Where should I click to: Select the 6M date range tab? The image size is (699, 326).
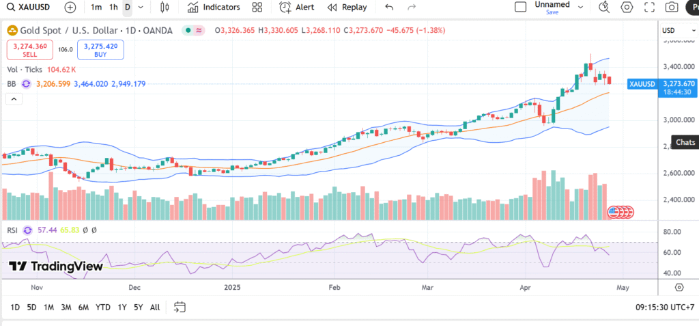click(x=83, y=307)
